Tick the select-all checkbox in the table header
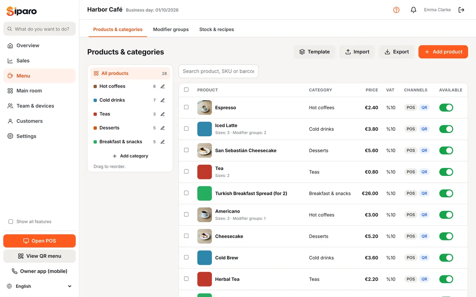This screenshot has height=297, width=476. pos(186,90)
